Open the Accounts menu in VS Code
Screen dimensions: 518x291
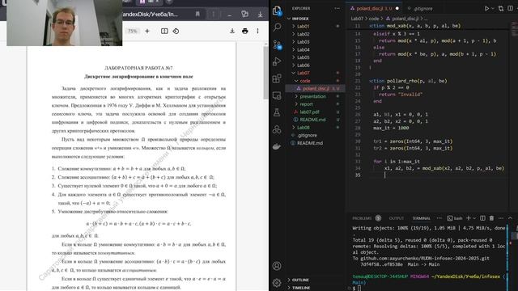pos(277,266)
